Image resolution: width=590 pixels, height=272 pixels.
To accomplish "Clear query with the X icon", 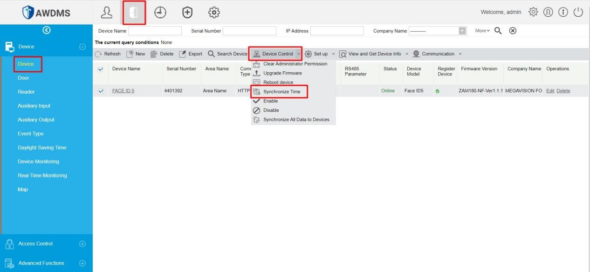I will click(513, 31).
